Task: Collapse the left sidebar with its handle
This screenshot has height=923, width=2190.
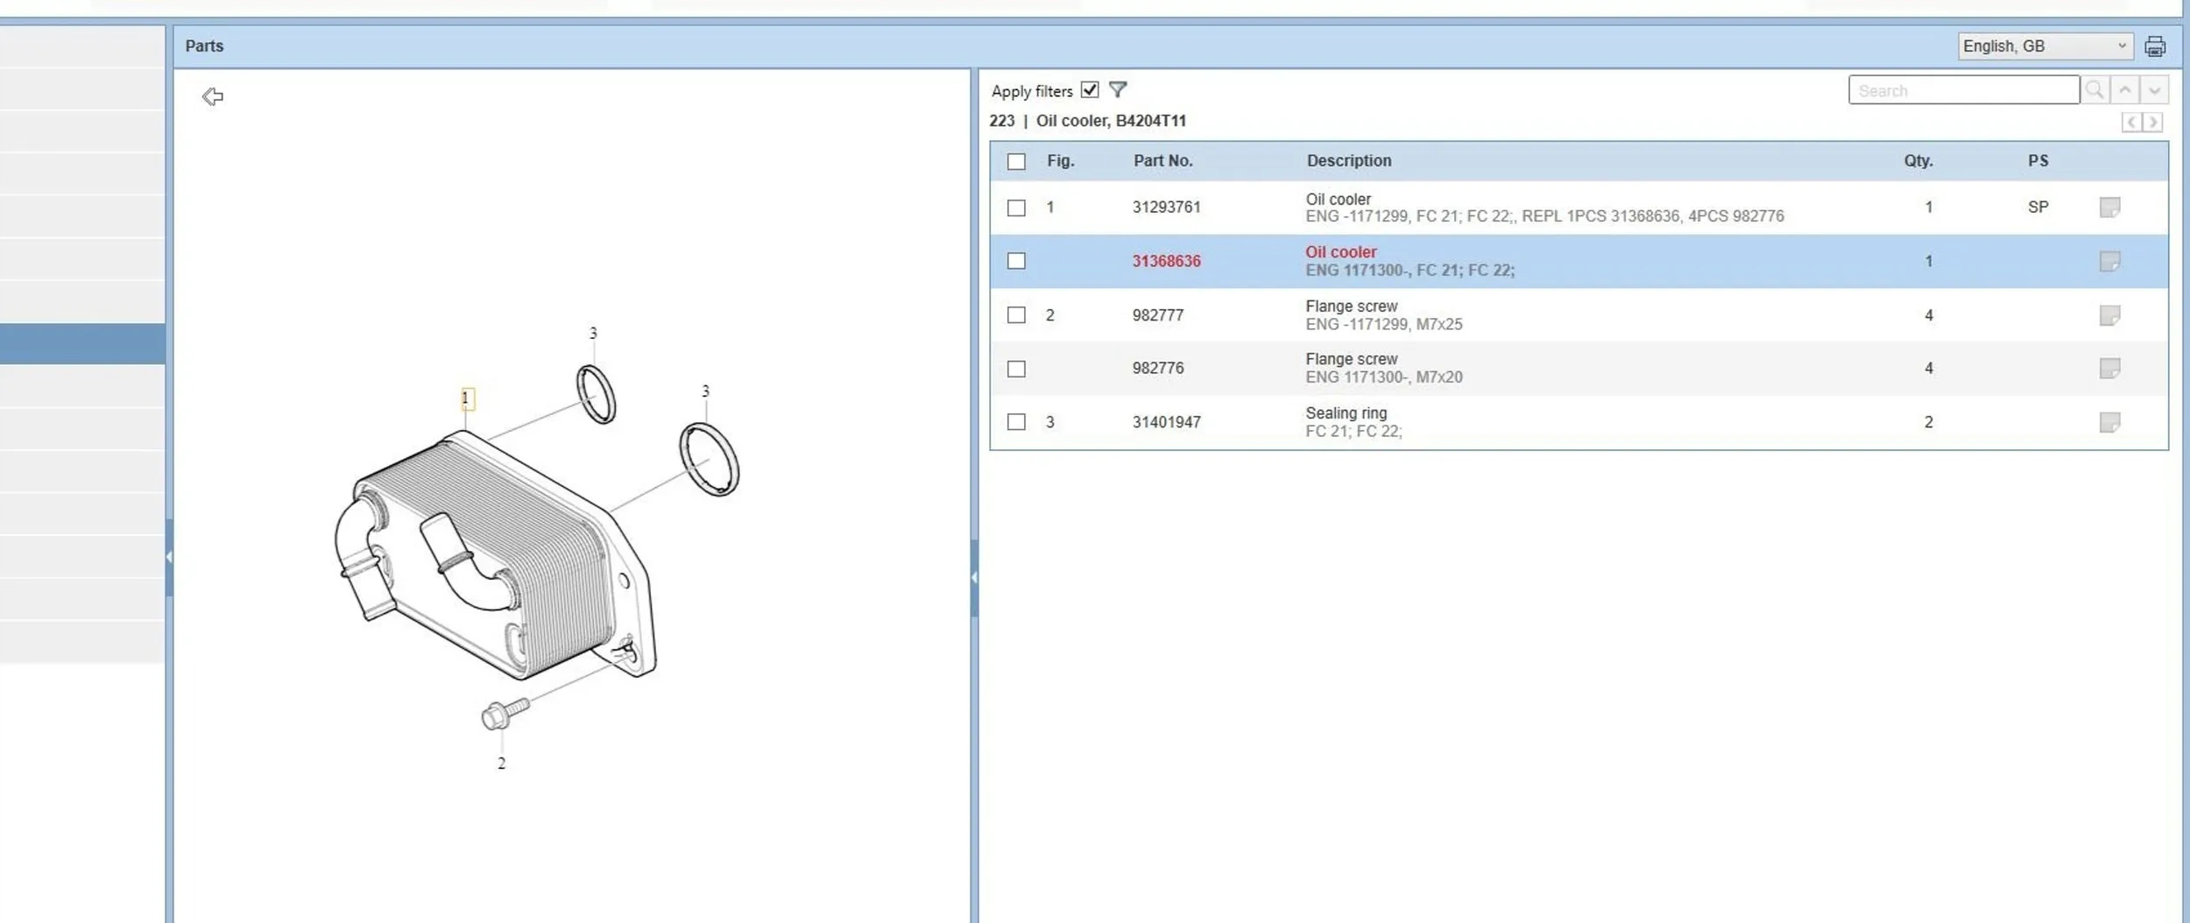Action: [x=169, y=557]
